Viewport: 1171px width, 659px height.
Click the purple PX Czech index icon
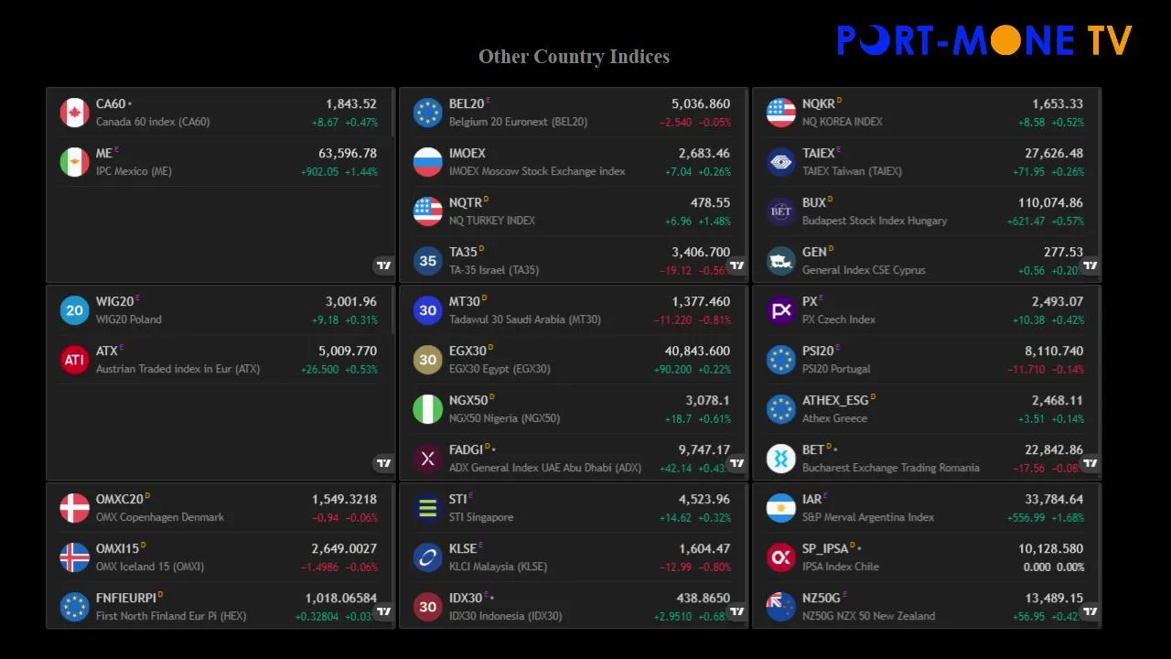click(780, 310)
